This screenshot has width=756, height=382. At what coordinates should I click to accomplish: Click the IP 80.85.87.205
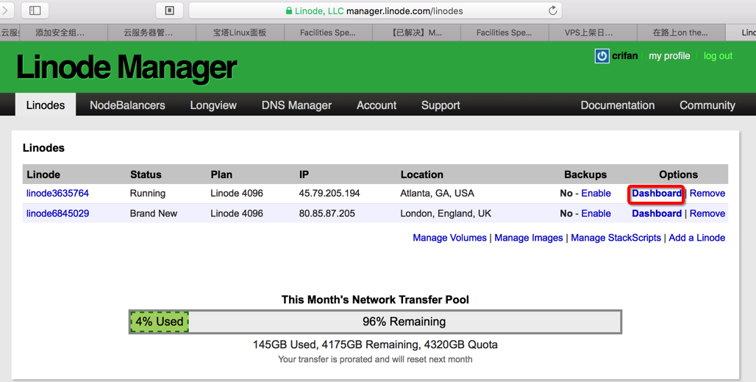pyautogui.click(x=327, y=213)
